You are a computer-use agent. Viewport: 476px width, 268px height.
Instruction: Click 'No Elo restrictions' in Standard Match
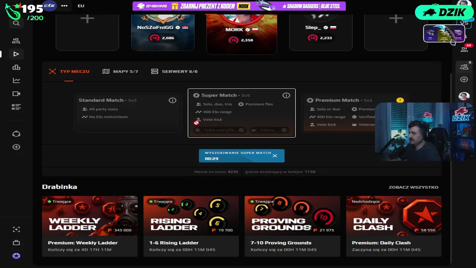point(108,117)
